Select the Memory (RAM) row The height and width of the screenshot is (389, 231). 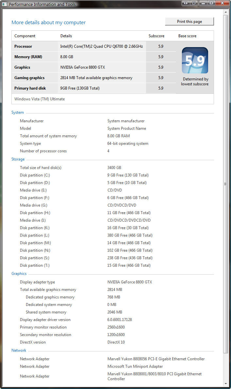94,57
